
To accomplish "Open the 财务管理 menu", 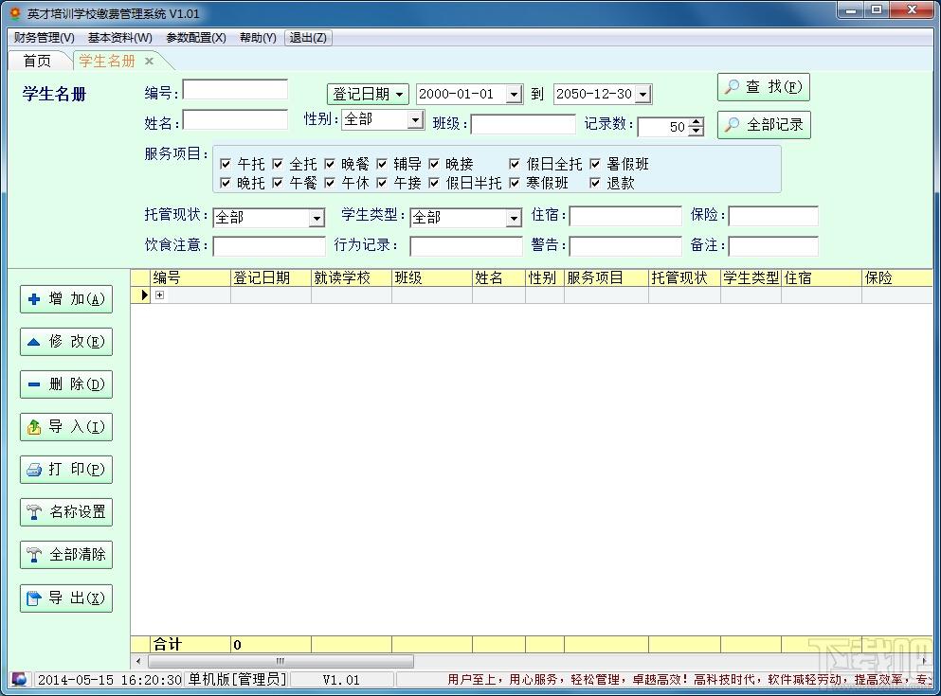I will [x=44, y=38].
